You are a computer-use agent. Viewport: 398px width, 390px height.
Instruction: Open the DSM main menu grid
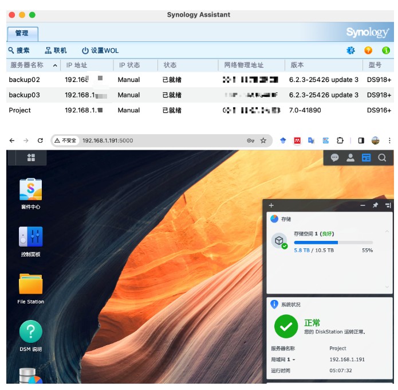tap(31, 158)
